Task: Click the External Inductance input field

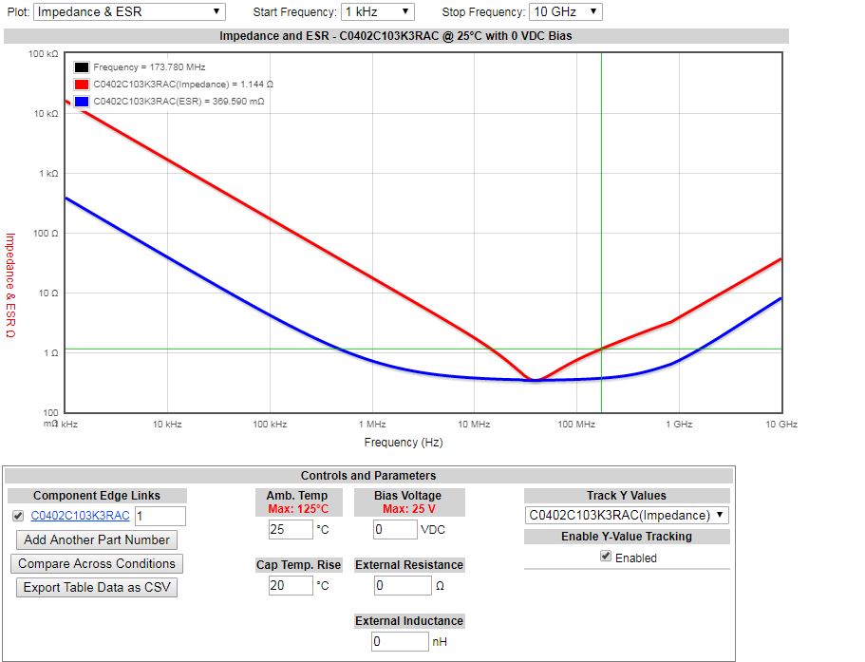Action: (400, 641)
